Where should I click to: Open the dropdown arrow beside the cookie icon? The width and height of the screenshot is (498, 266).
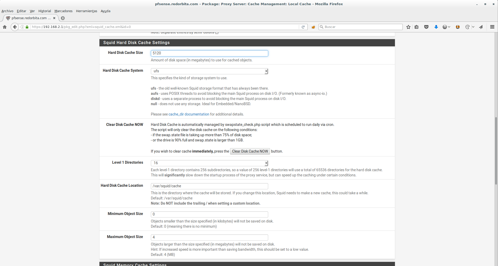pyautogui.click(x=473, y=27)
